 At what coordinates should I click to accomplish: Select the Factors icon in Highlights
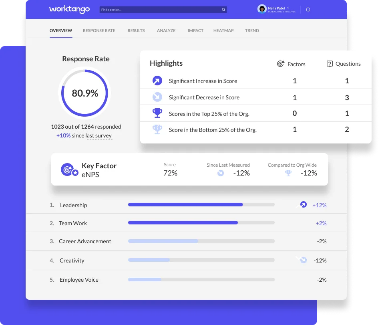point(280,64)
